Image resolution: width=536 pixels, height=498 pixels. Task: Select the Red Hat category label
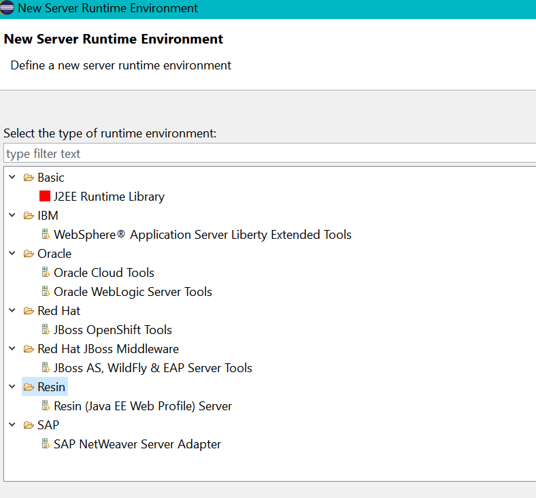58,311
